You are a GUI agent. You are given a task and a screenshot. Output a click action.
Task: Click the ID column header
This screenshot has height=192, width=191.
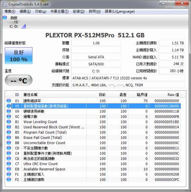point(17,95)
